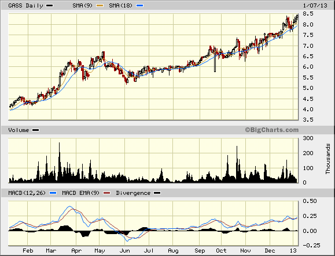Click the Apr label on time axis
Screen dimensions: 335x256
(x=76, y=251)
